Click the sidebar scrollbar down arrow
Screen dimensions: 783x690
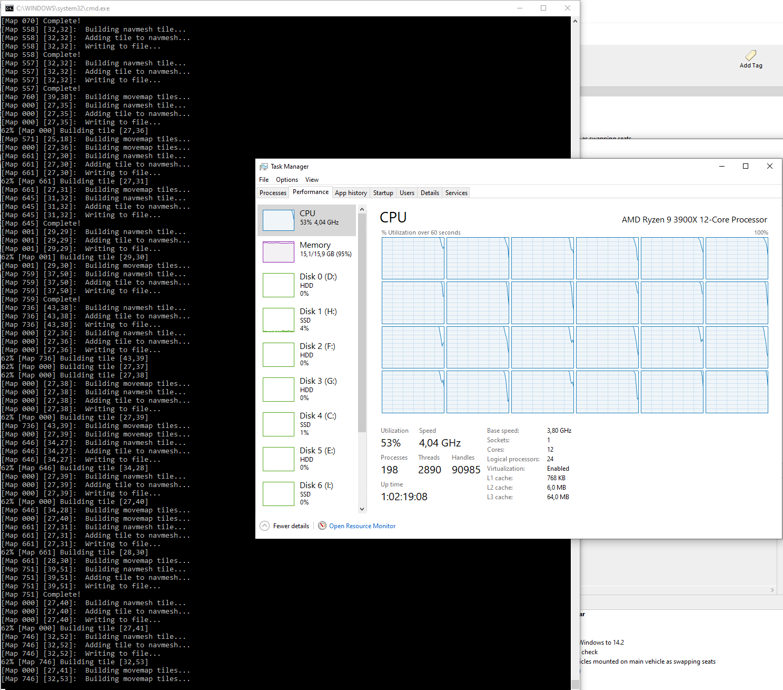[x=362, y=509]
